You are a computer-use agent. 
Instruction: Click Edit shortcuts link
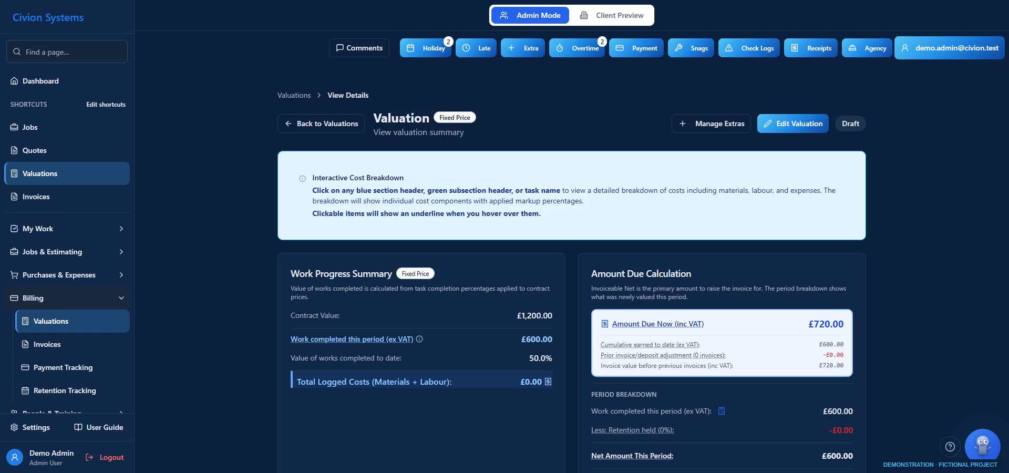coord(106,105)
